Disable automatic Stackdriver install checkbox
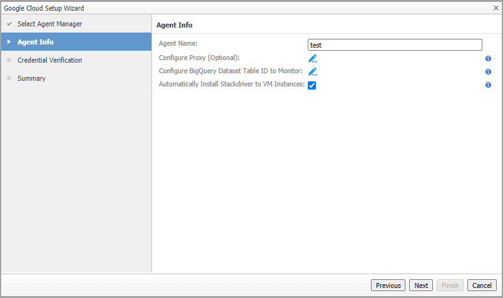 click(312, 85)
